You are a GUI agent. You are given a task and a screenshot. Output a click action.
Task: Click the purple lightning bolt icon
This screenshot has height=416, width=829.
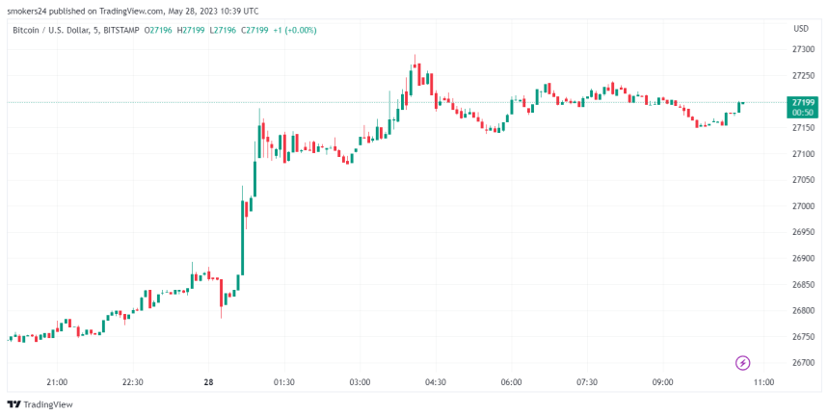pos(743,363)
